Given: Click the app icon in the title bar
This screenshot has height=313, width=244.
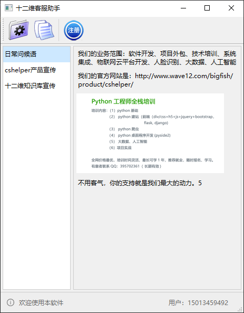Looking at the screenshot, I should click(8, 8).
